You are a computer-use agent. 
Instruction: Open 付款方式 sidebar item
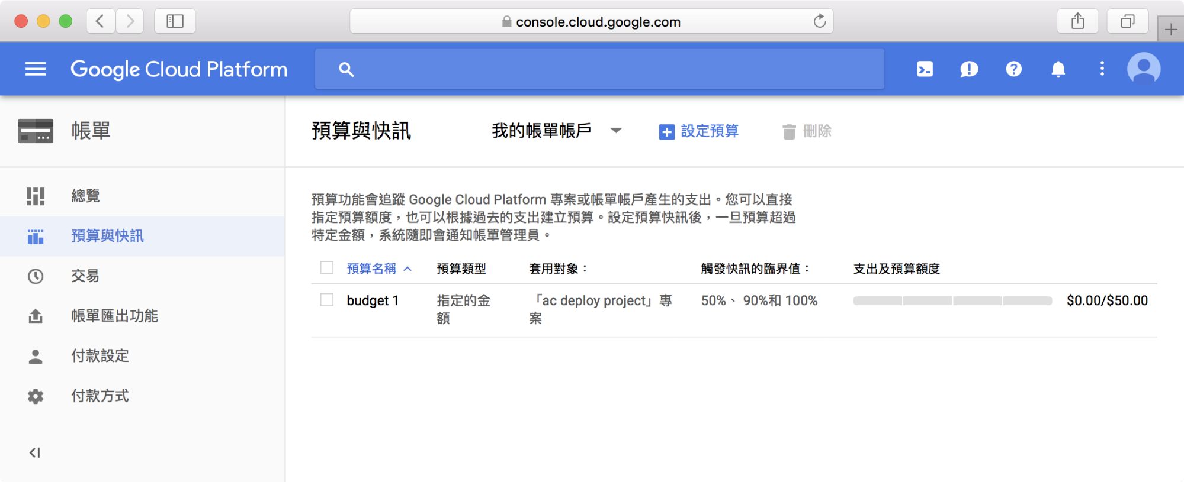142,396
